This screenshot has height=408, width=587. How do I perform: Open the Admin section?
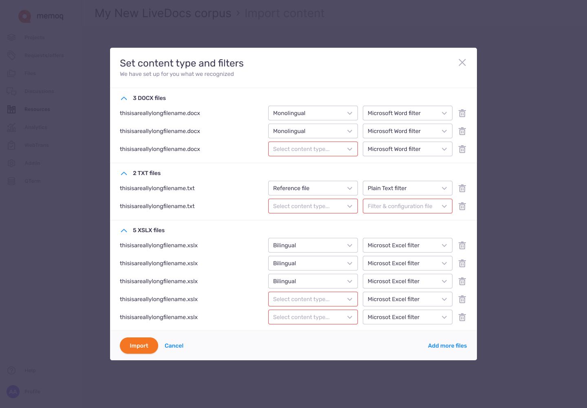(32, 163)
